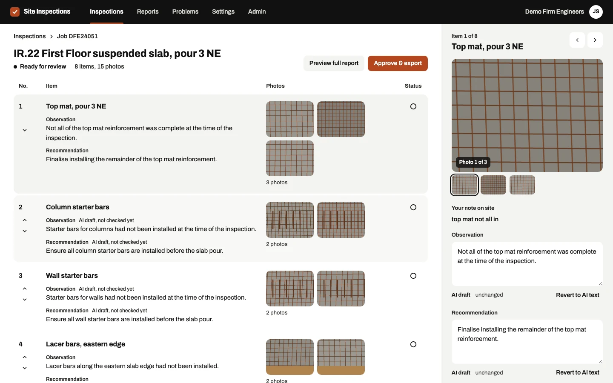The height and width of the screenshot is (383, 613).
Task: Click Preview full report button
Action: [x=334, y=63]
